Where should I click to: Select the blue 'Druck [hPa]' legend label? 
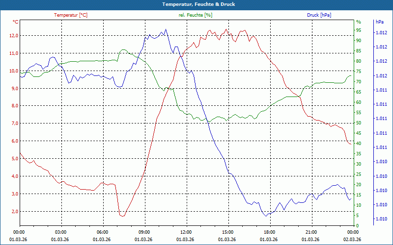(319, 15)
